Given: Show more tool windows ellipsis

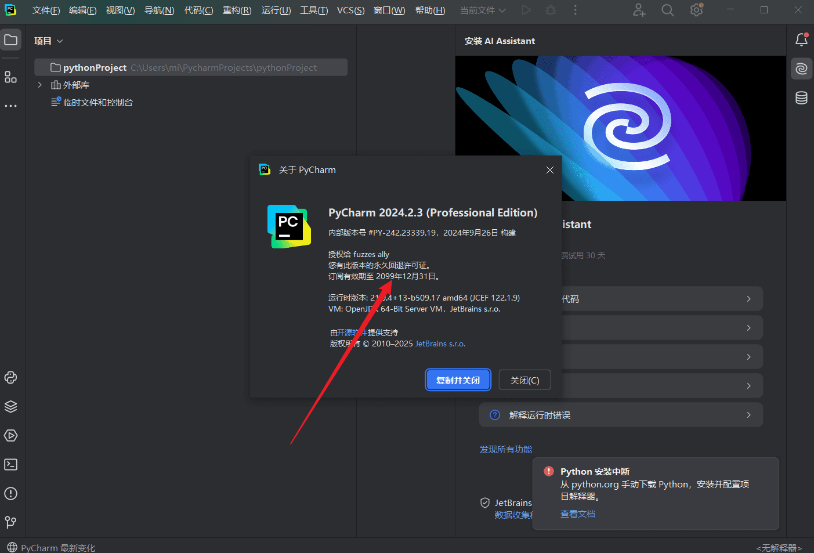Looking at the screenshot, I should click(10, 106).
